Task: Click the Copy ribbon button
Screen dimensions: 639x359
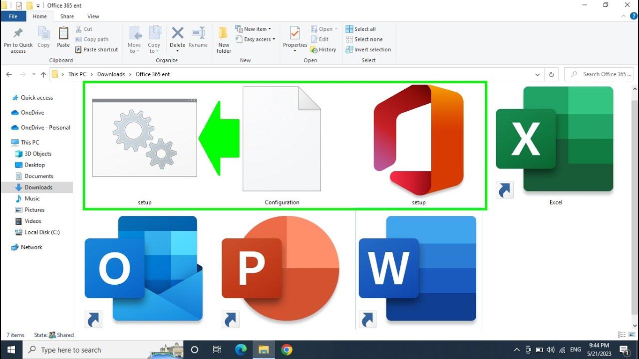Action: 44,37
